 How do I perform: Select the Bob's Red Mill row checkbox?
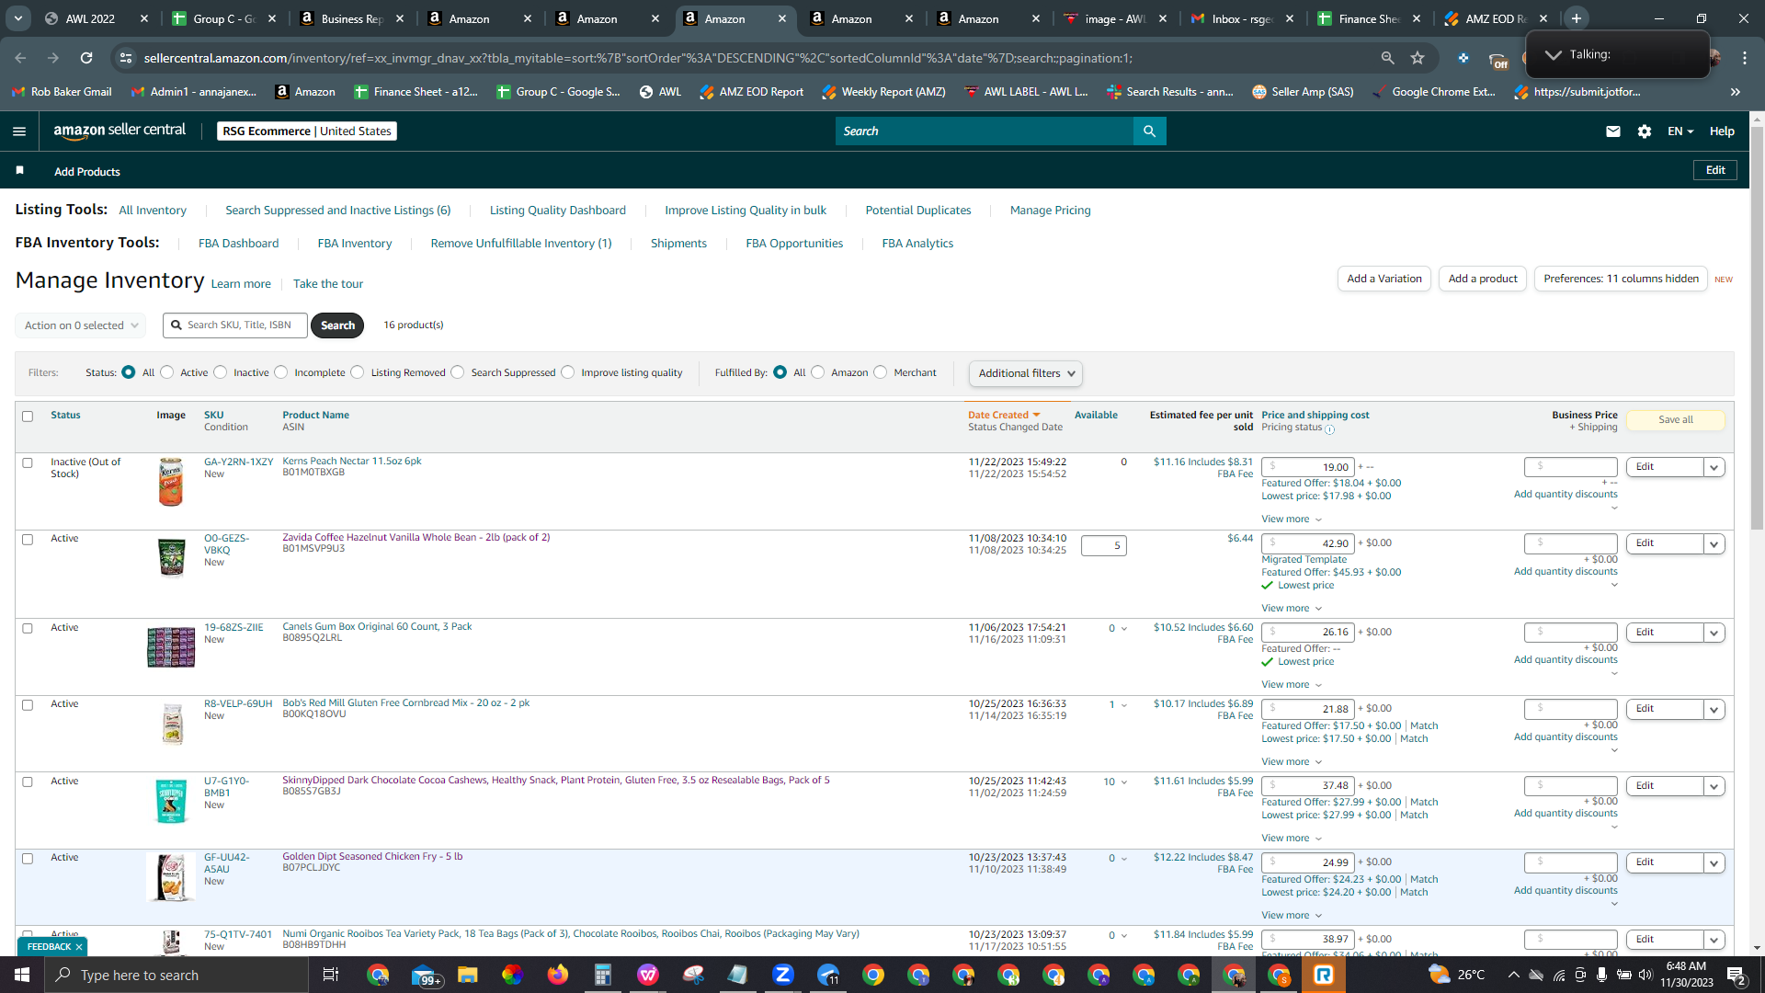[x=28, y=704]
